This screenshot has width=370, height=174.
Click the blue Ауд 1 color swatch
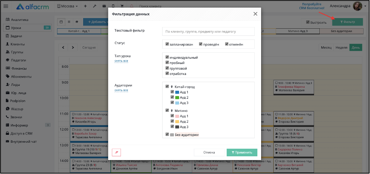[x=177, y=92]
